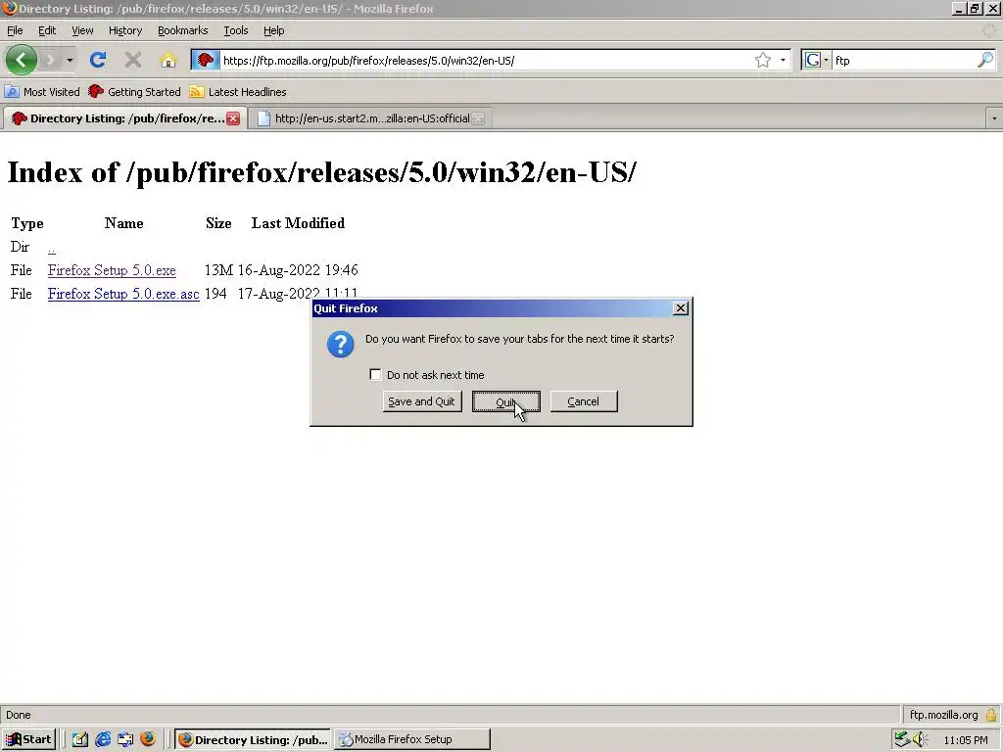The width and height of the screenshot is (1003, 752).
Task: Click the Last Modified column header
Action: [298, 223]
